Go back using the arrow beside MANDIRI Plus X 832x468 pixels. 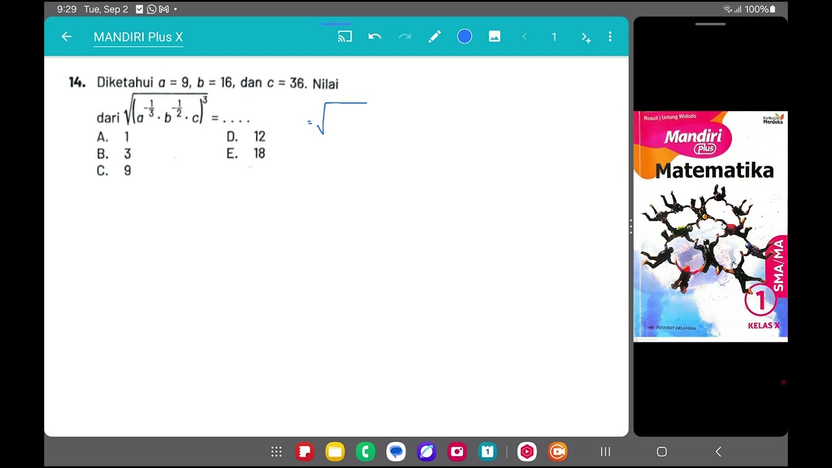66,37
